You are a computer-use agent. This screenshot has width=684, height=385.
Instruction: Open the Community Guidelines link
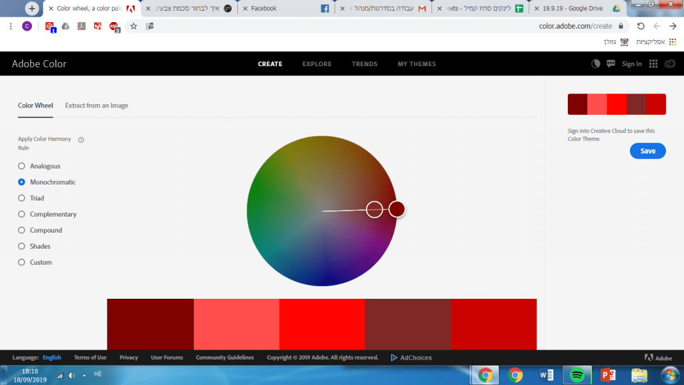(224, 358)
